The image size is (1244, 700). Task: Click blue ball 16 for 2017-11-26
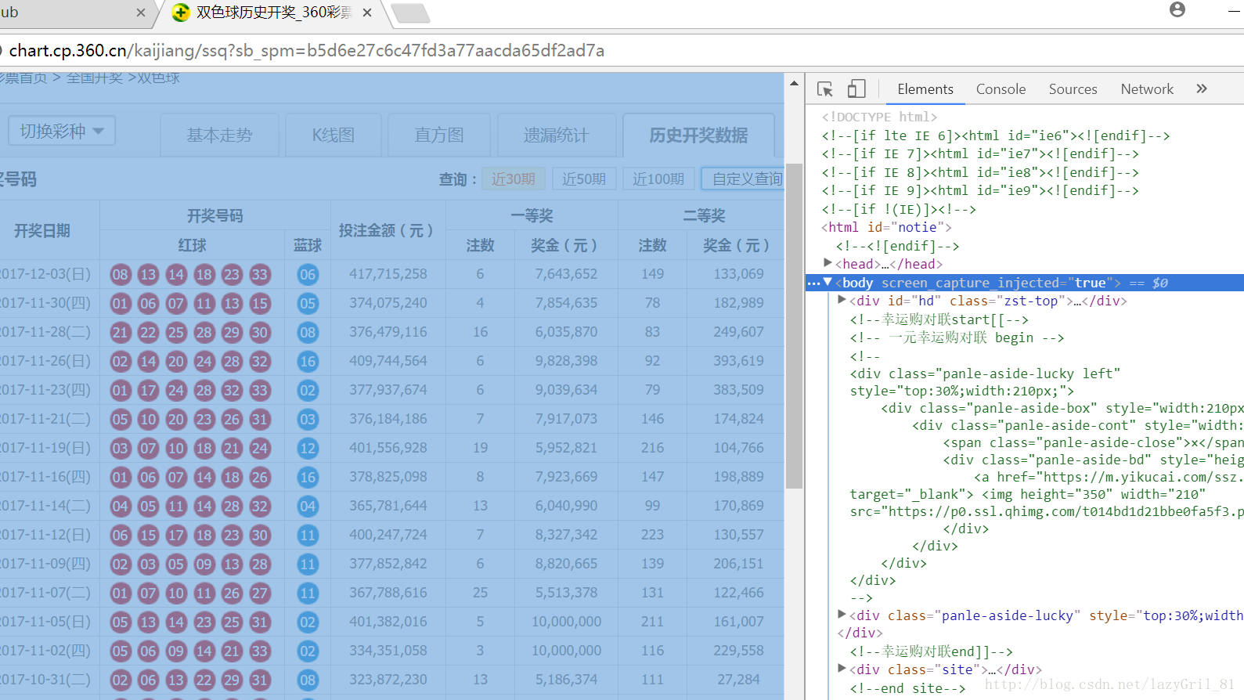308,362
